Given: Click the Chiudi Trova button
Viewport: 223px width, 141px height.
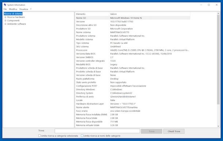Looking at the screenshot, I should tap(174, 132).
